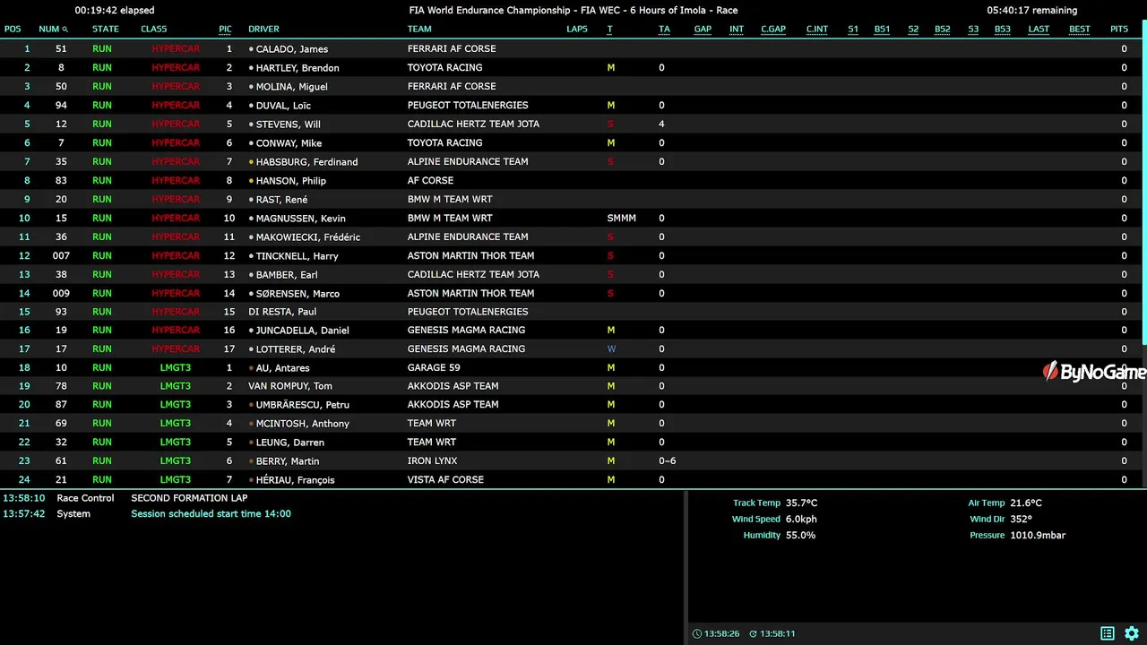This screenshot has height=645, width=1147.
Task: Click the 0–6 value in BERRY row
Action: tap(667, 461)
